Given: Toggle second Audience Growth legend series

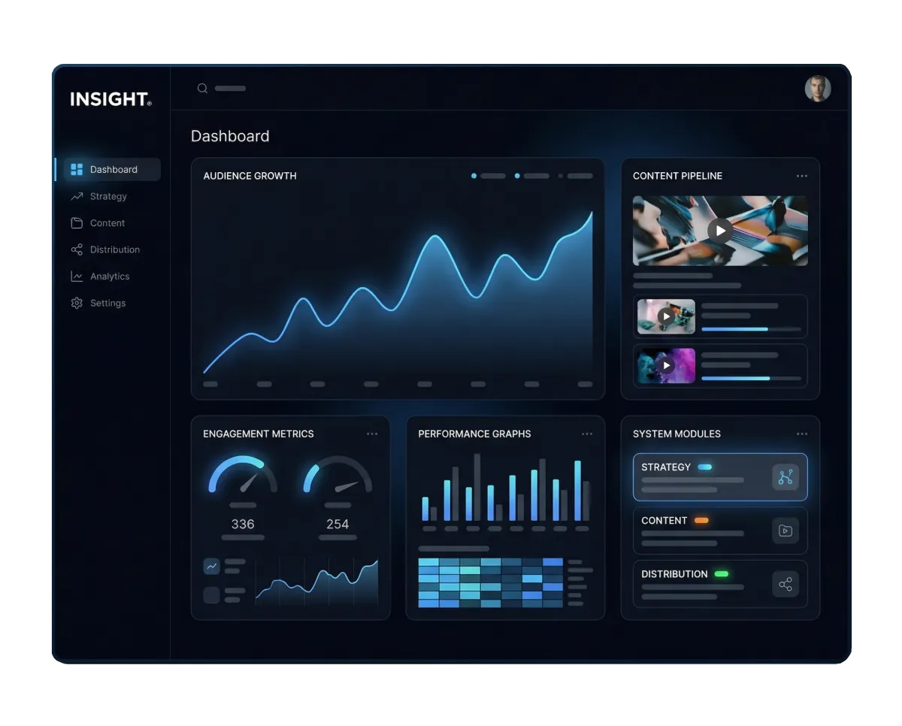Looking at the screenshot, I should [x=532, y=176].
